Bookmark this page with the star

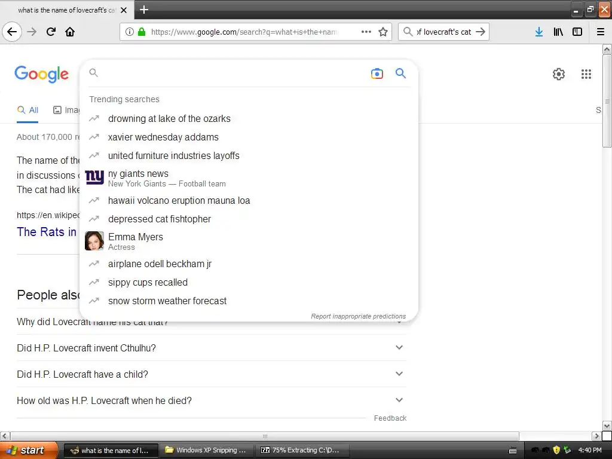tap(383, 32)
